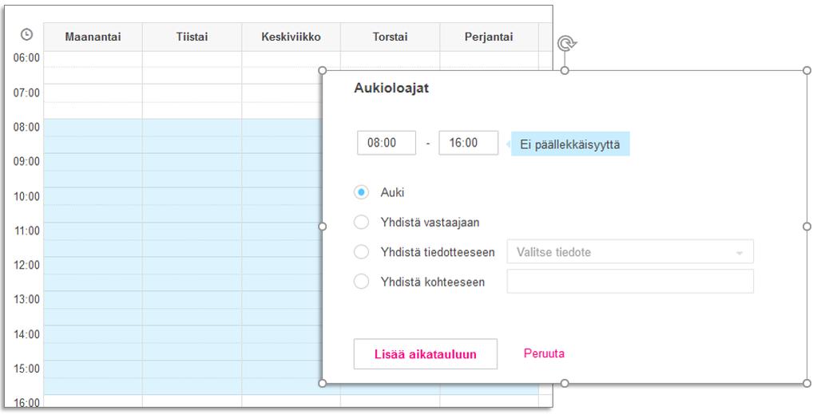The height and width of the screenshot is (414, 817).
Task: Click the Perjantai column header
Action: point(489,37)
